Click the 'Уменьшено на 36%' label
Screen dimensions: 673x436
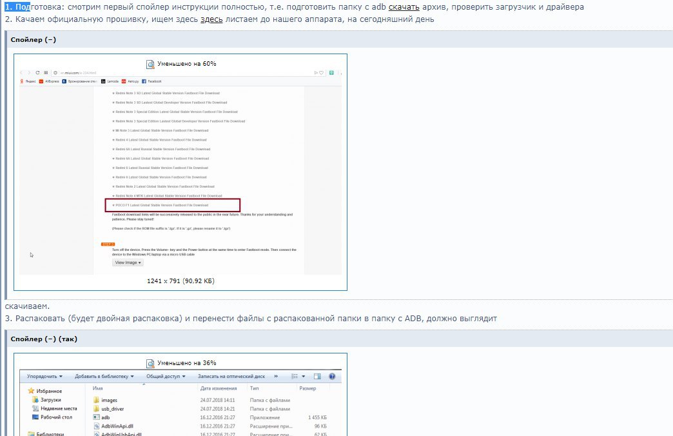click(187, 363)
